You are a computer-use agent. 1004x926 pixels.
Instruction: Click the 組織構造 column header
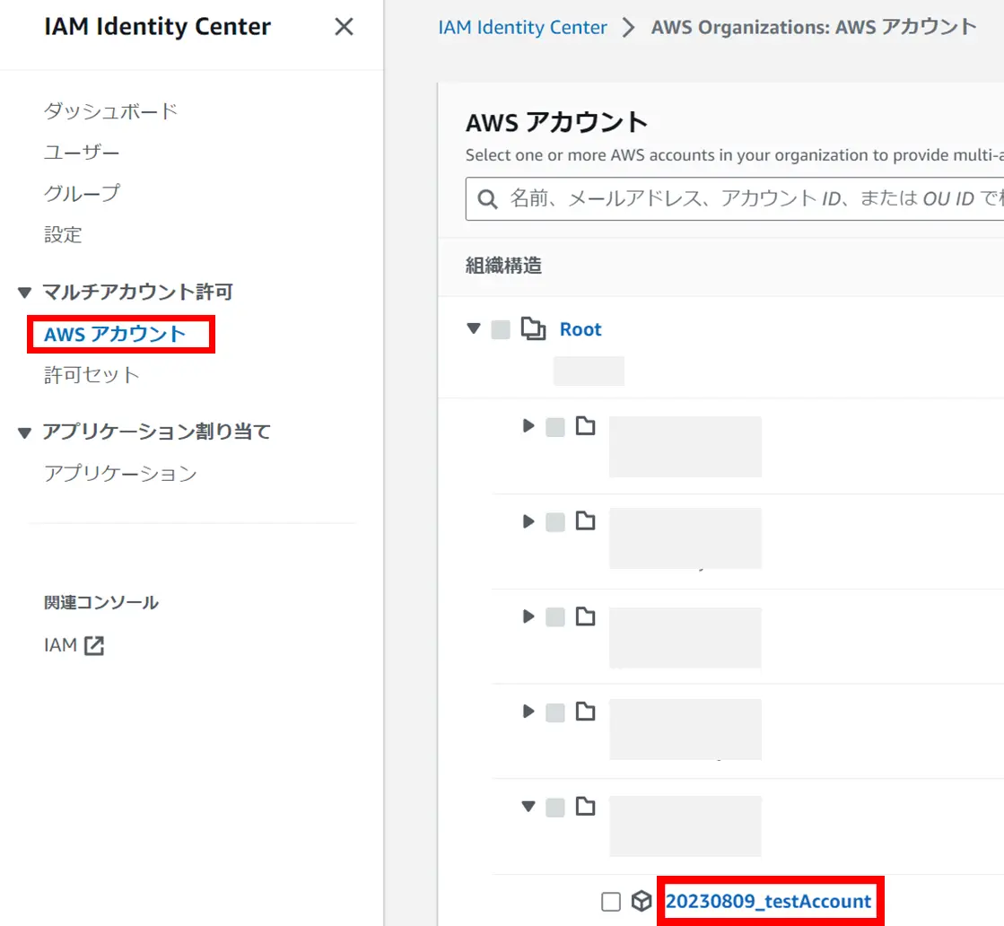coord(504,265)
